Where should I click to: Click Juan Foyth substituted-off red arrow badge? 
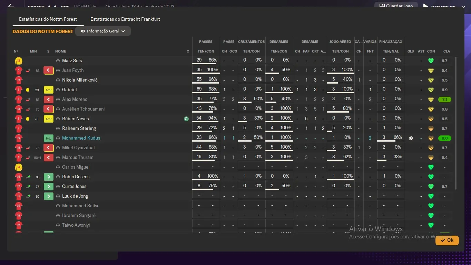pyautogui.click(x=49, y=70)
